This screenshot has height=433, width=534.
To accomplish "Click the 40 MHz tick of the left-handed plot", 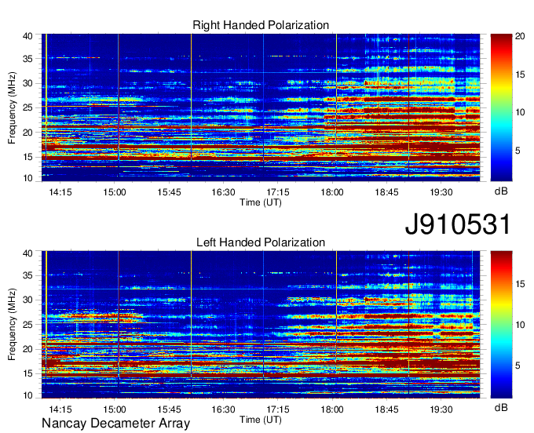I will (x=27, y=253).
